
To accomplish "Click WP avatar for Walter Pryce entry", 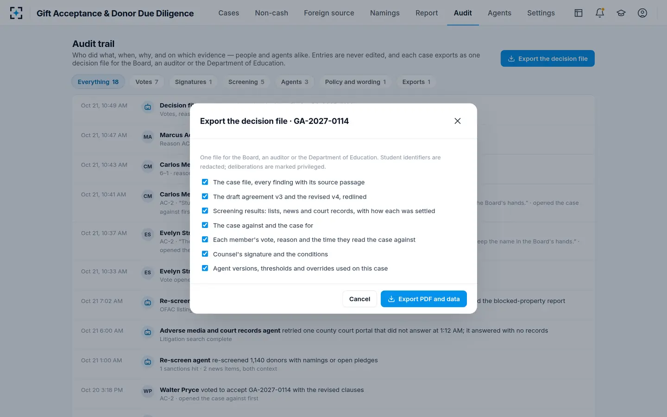I will click(x=148, y=391).
